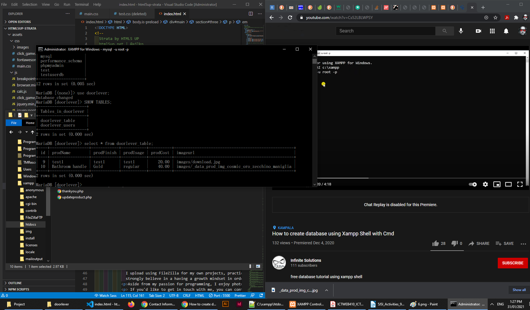Switch to test.css (deleted) tab
The height and width of the screenshot is (310, 530).
pyautogui.click(x=132, y=14)
